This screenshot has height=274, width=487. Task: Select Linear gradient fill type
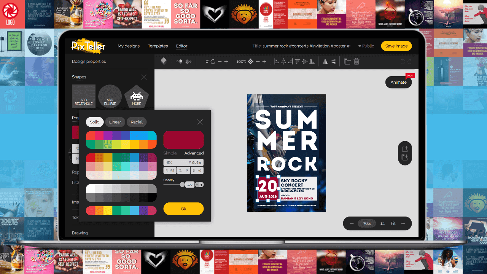click(x=115, y=122)
